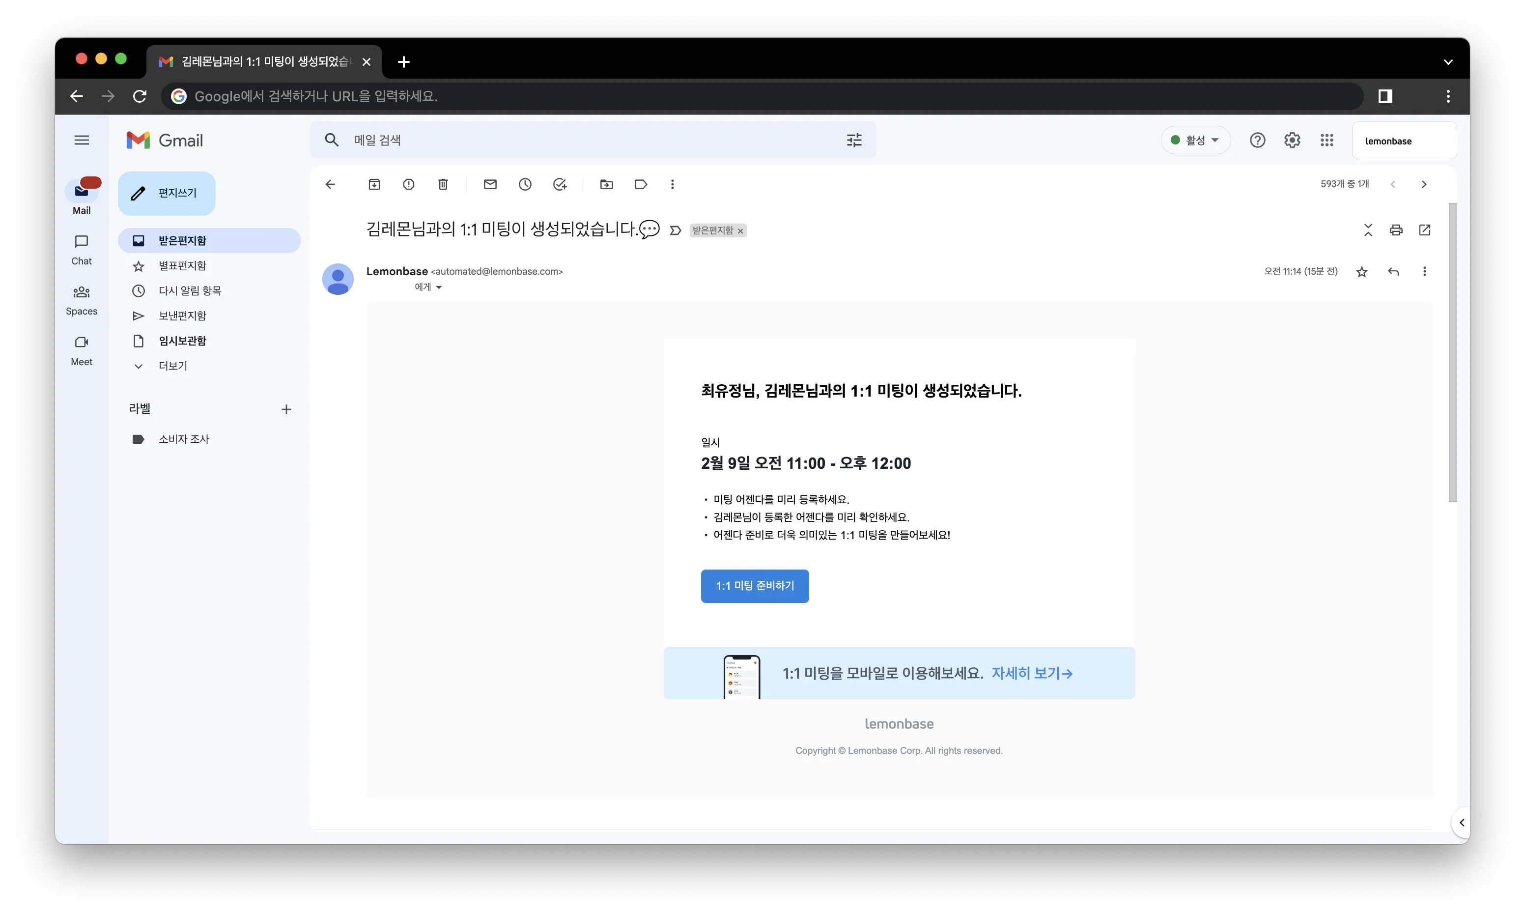Open 보낸편지함 folder
The image size is (1525, 917).
click(209, 316)
